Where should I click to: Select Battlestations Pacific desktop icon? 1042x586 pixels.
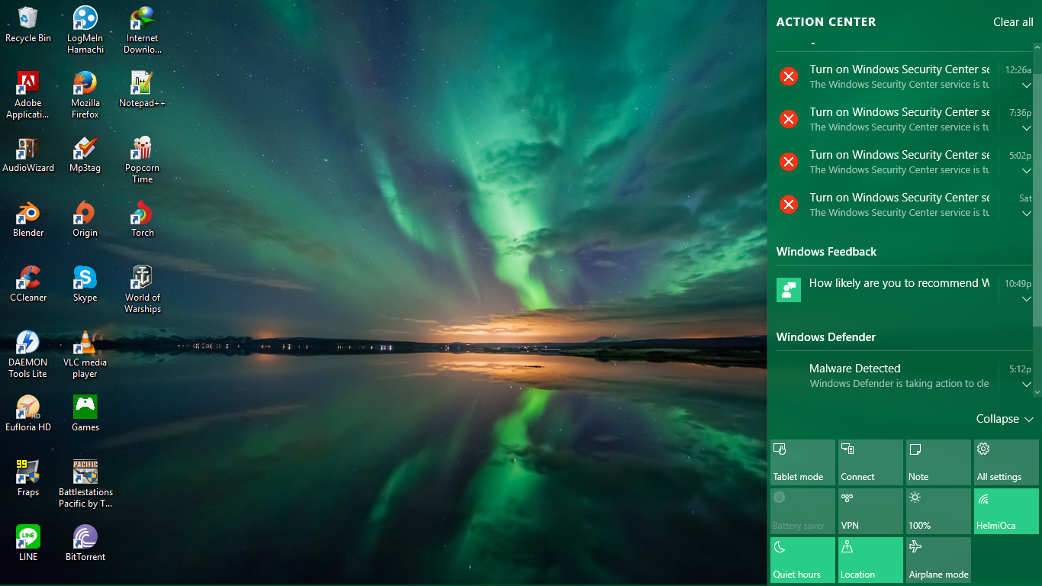[85, 484]
